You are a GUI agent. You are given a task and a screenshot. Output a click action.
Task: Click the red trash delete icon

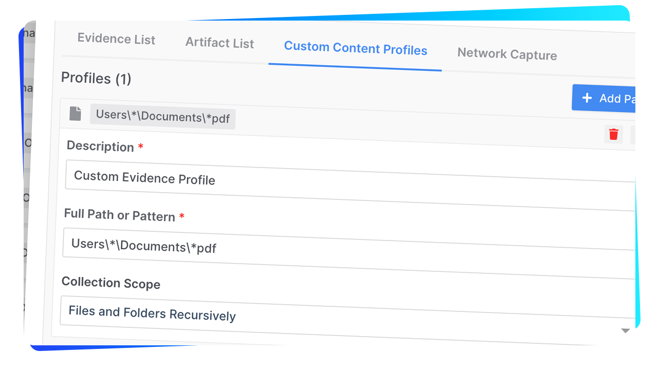pos(613,135)
